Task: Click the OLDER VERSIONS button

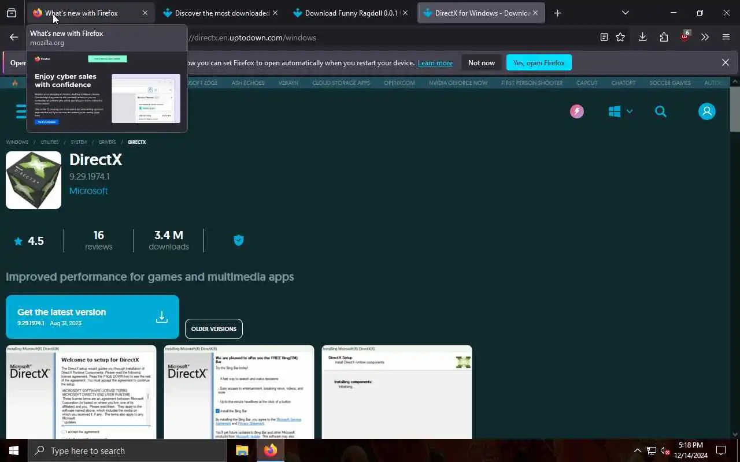Action: tap(214, 329)
